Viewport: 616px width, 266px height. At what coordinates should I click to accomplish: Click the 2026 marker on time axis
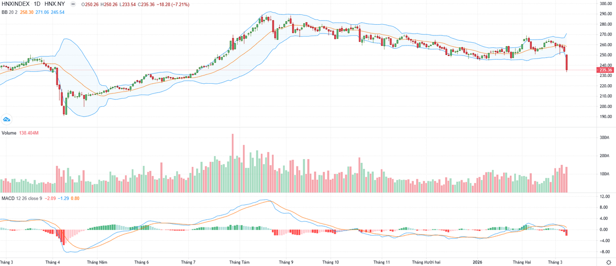point(478,262)
